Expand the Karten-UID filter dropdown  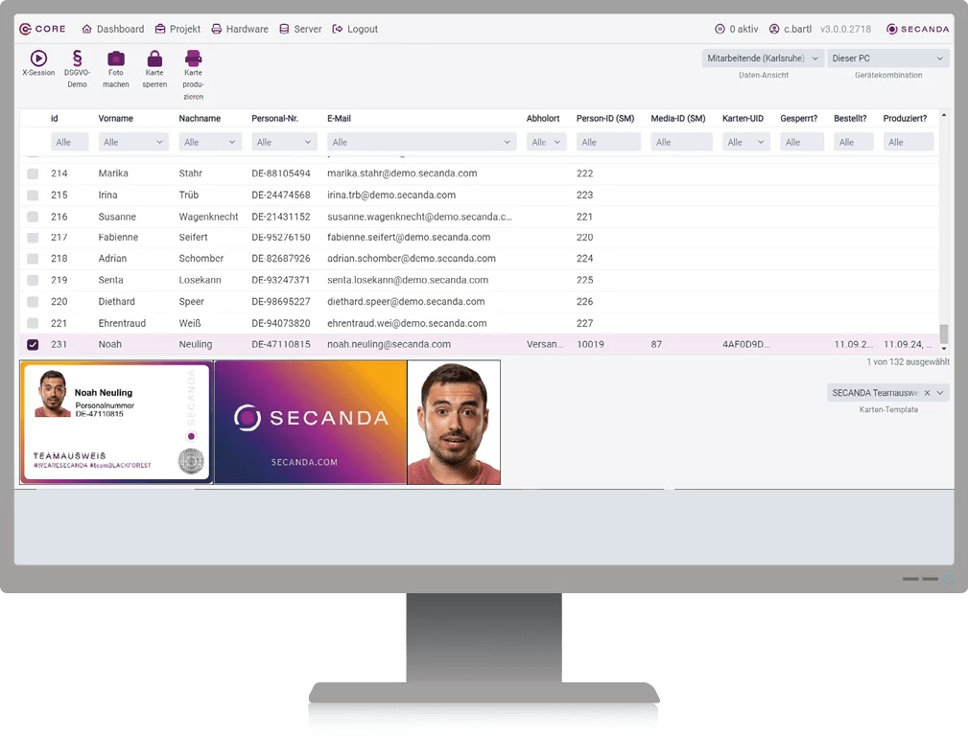point(761,142)
